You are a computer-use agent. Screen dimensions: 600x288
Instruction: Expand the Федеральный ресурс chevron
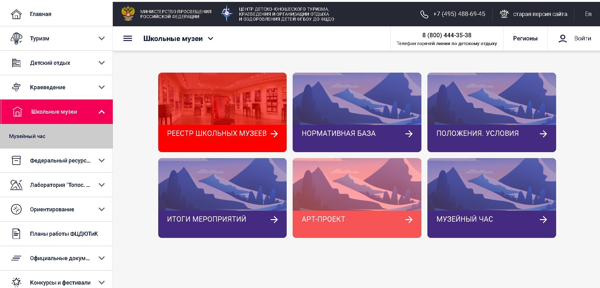(102, 161)
